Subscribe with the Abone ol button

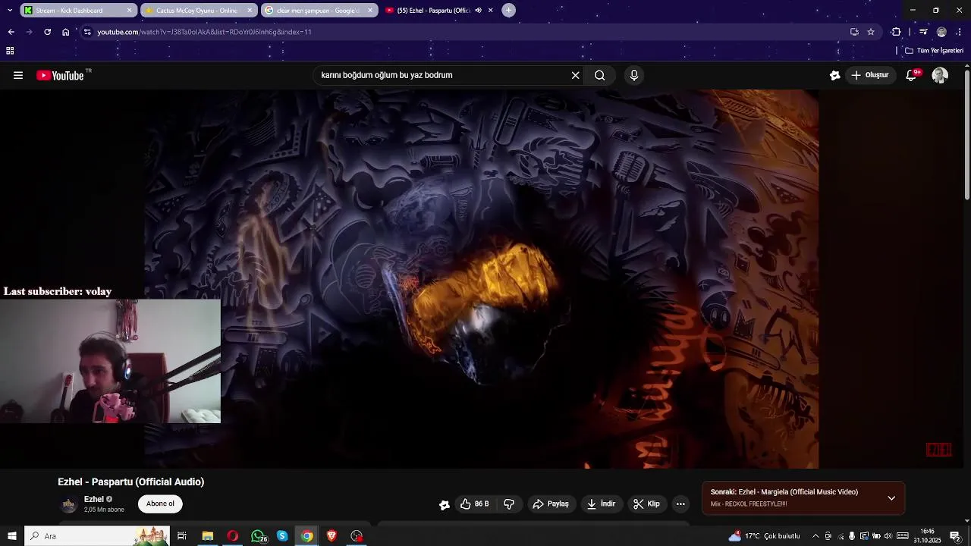click(x=160, y=504)
